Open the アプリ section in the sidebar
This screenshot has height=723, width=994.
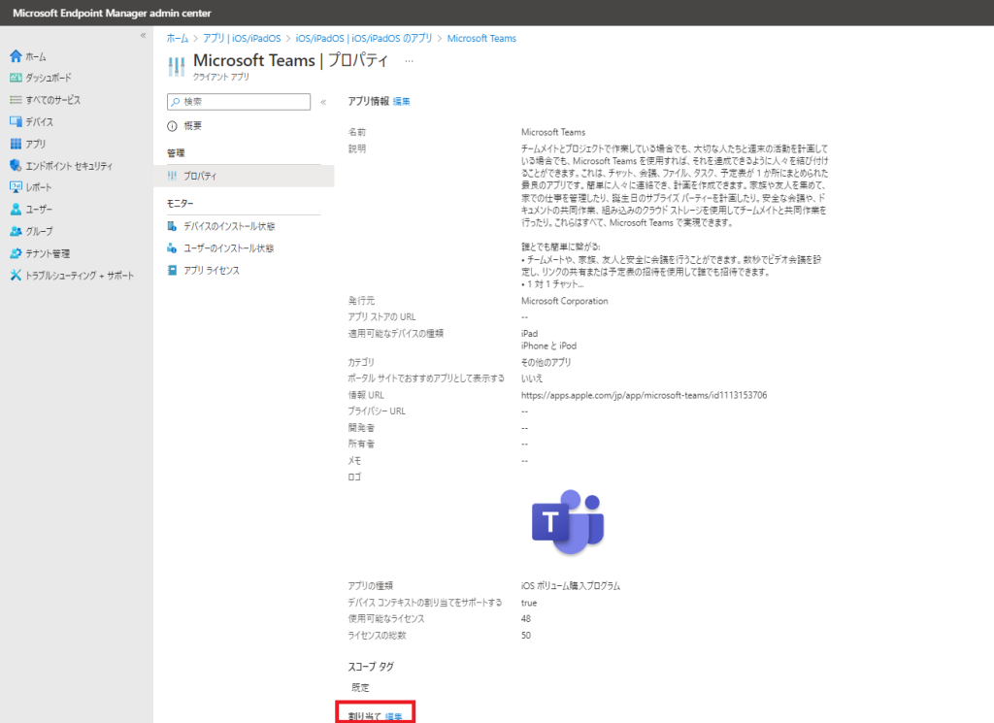point(37,143)
